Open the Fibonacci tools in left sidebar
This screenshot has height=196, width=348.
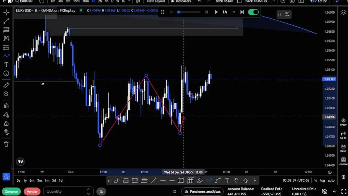point(6,29)
